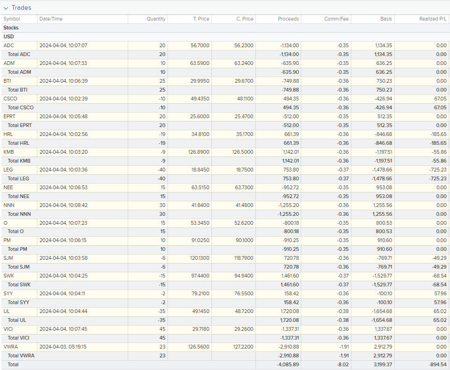Click the grand Total realized P/L -894.54
The image size is (450, 370).
pos(437,365)
